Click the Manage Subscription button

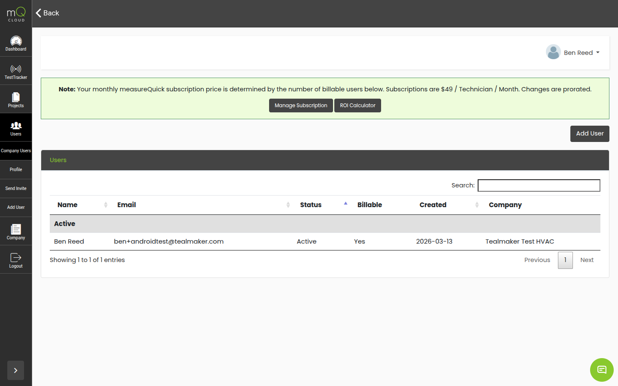point(300,105)
